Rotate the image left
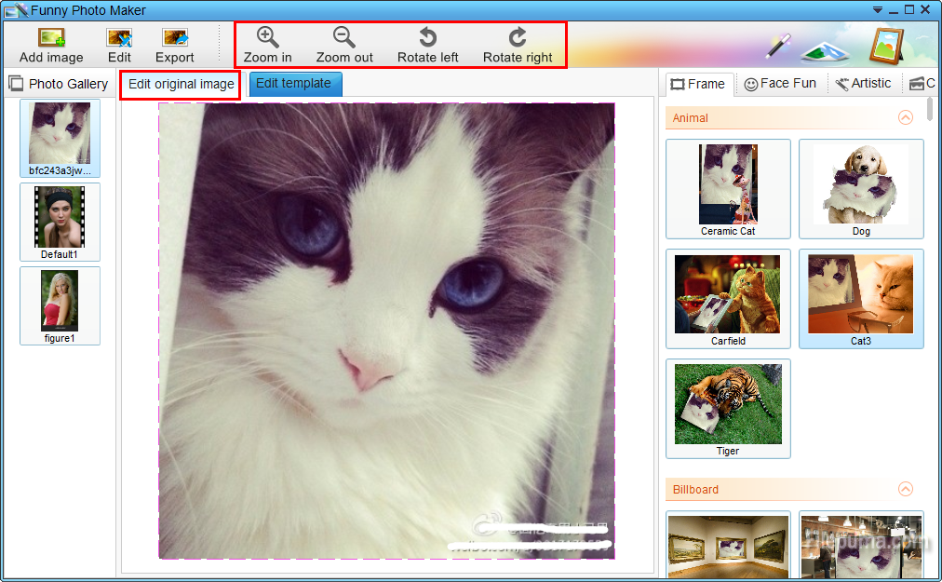 pyautogui.click(x=427, y=45)
